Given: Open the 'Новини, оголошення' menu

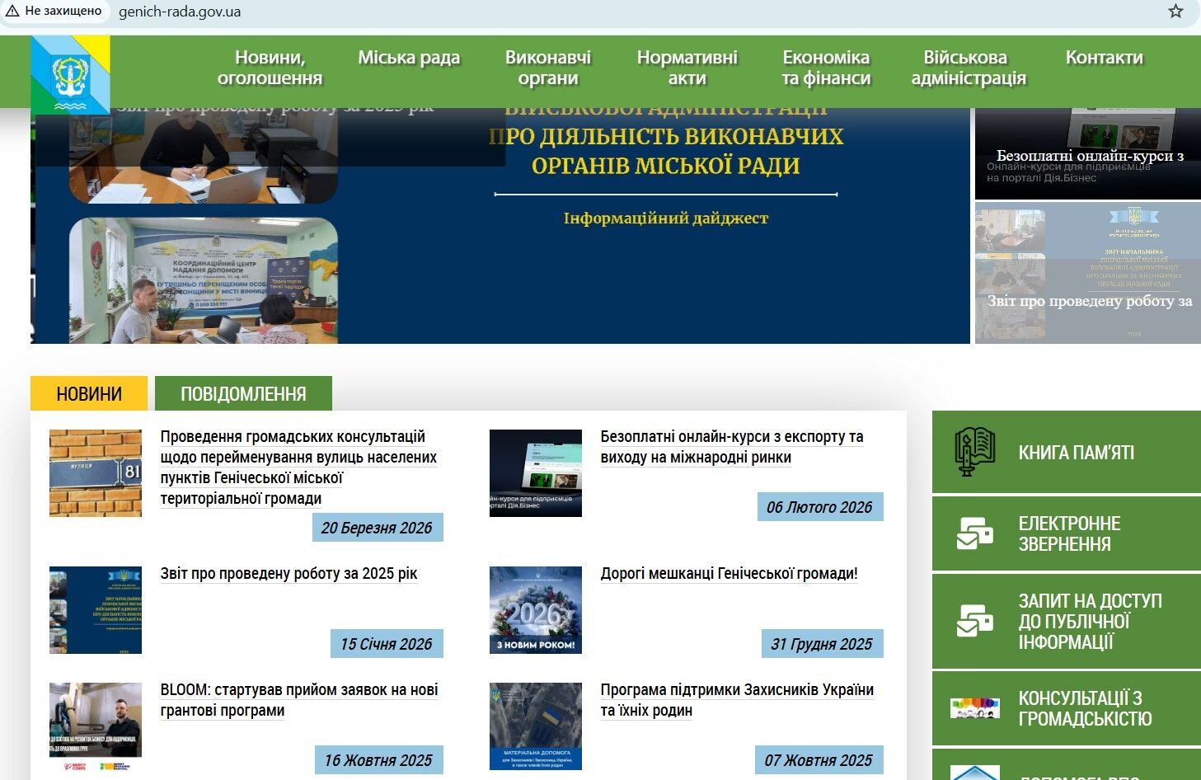Looking at the screenshot, I should 270,68.
